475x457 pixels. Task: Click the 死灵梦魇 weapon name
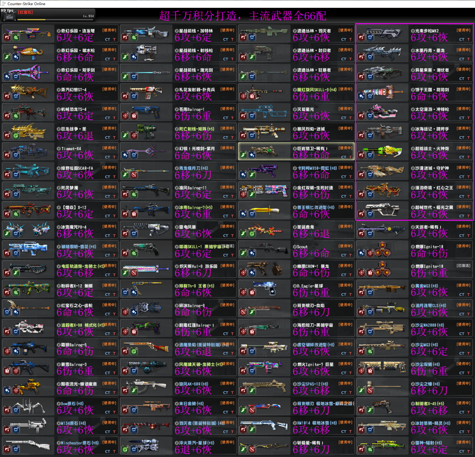69,188
